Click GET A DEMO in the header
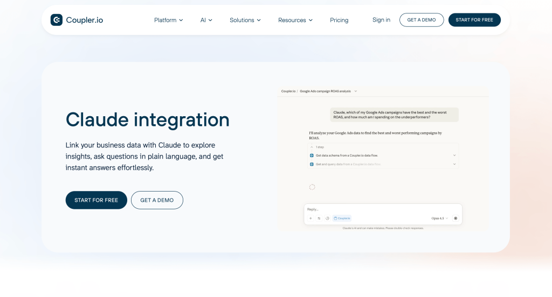 coord(422,20)
